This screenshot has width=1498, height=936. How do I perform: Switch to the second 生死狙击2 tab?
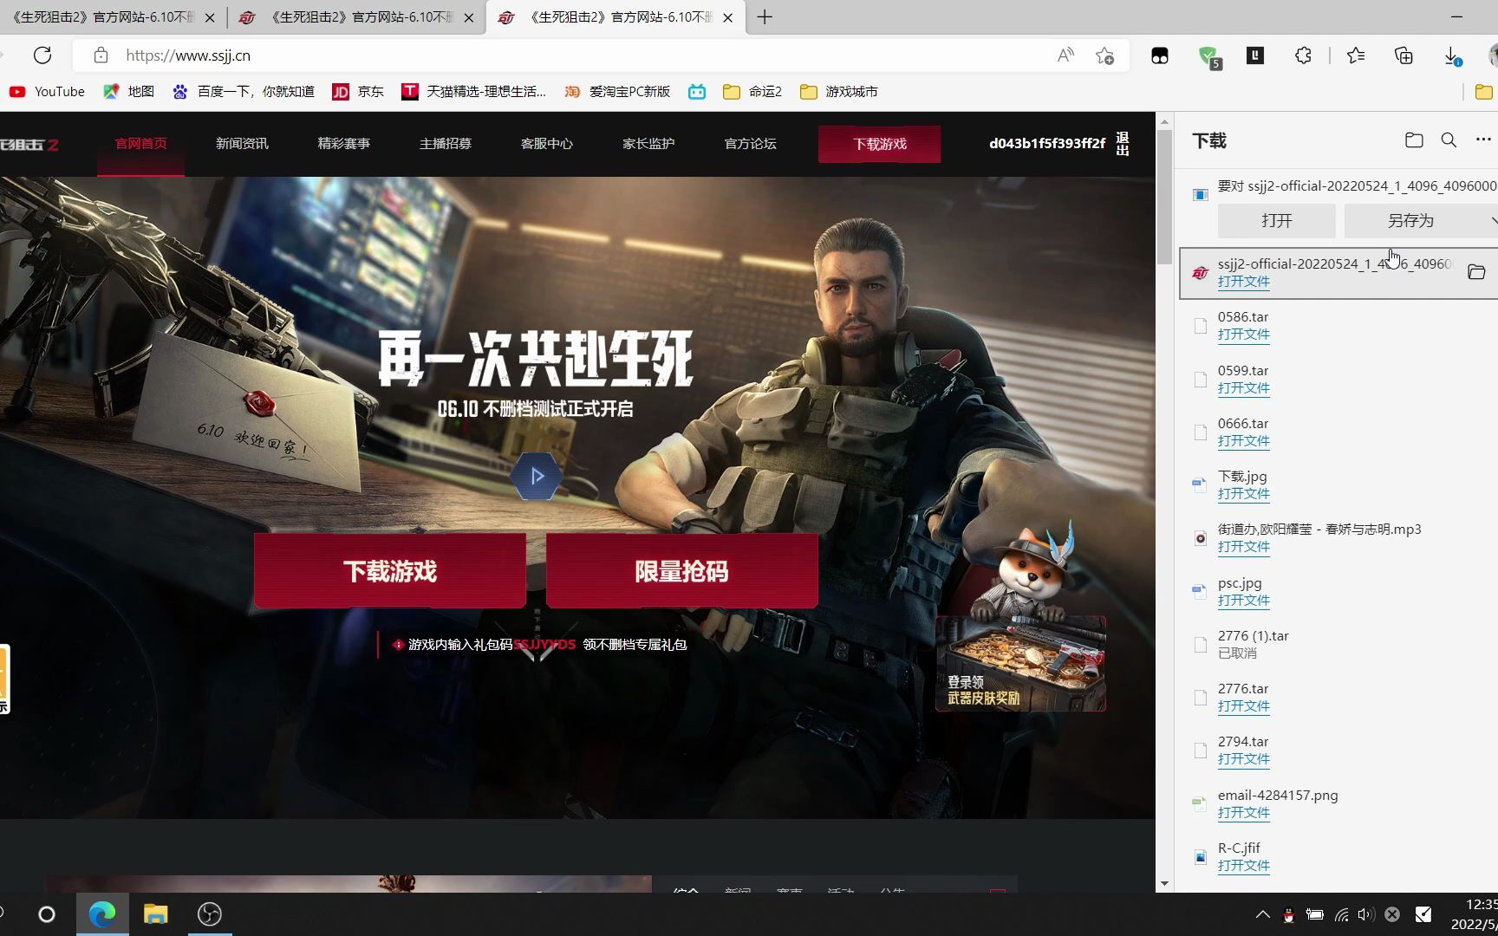click(x=356, y=17)
